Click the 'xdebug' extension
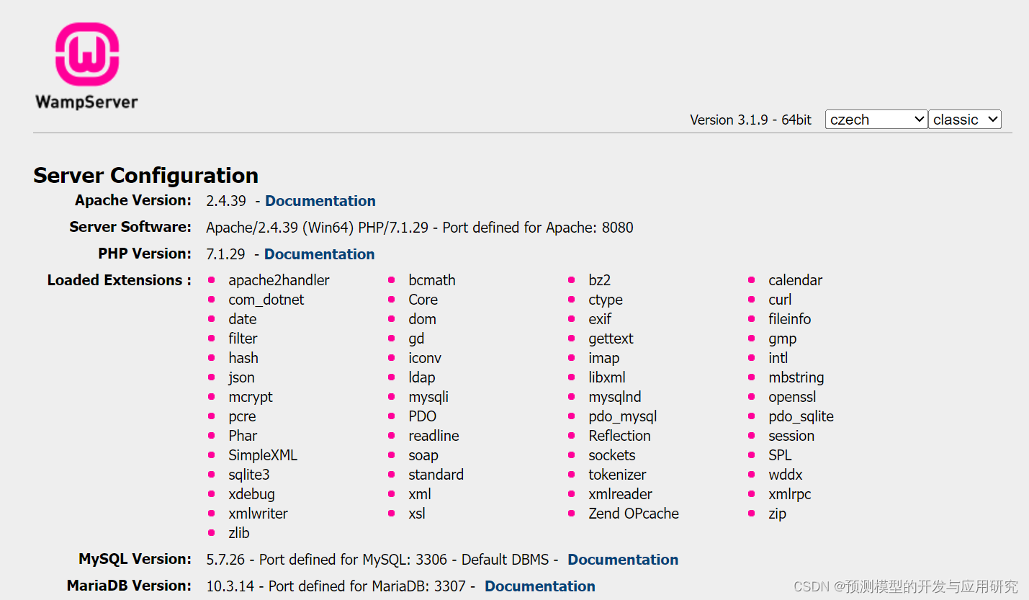Screen dimensions: 1029x600 (251, 494)
